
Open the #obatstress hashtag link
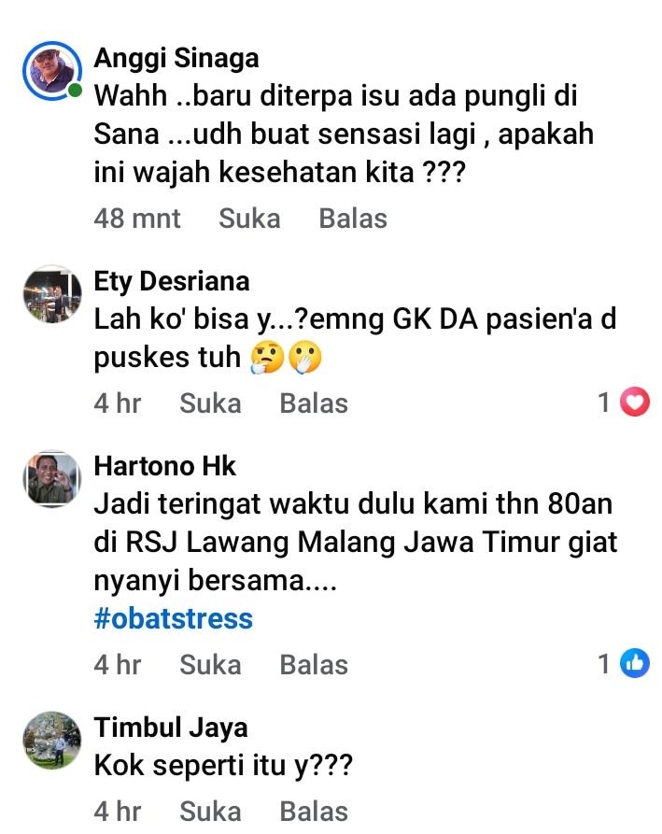point(174,618)
